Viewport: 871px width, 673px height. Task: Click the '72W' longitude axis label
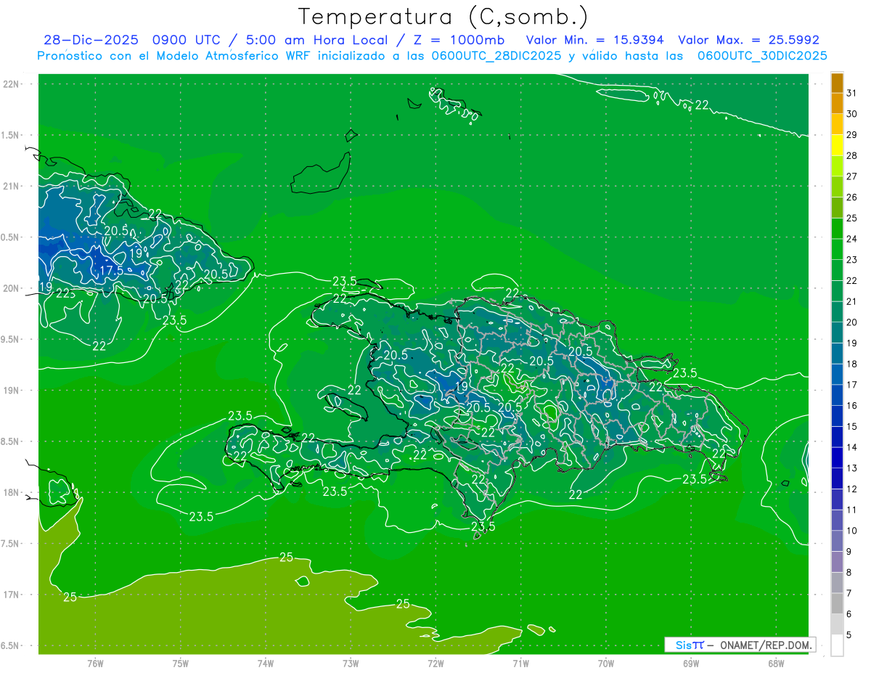pyautogui.click(x=435, y=663)
